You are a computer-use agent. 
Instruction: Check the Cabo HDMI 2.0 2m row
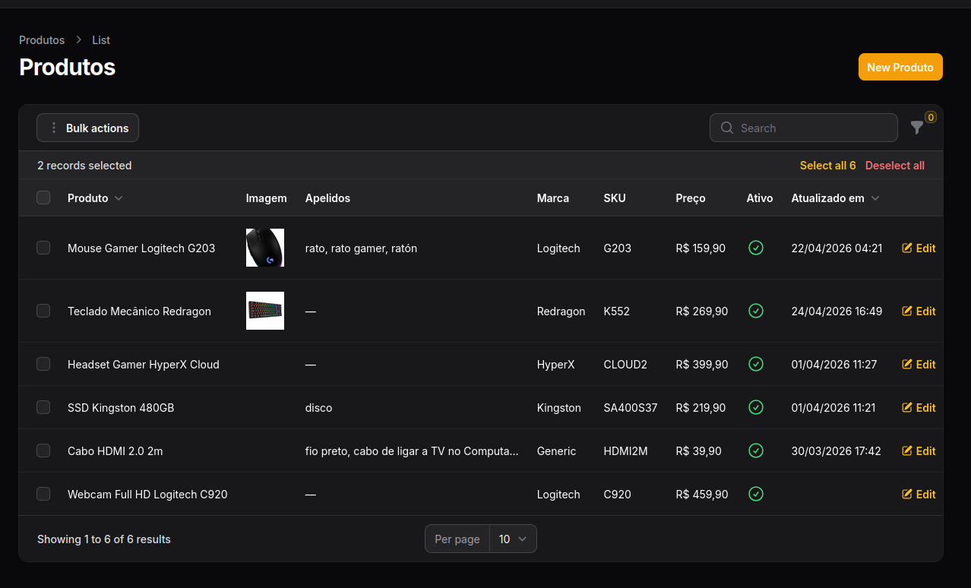coord(43,450)
